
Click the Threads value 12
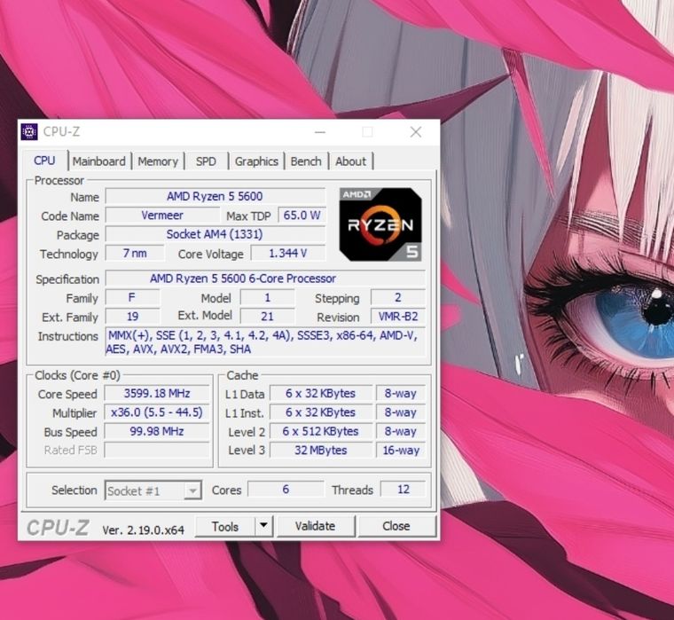click(404, 490)
